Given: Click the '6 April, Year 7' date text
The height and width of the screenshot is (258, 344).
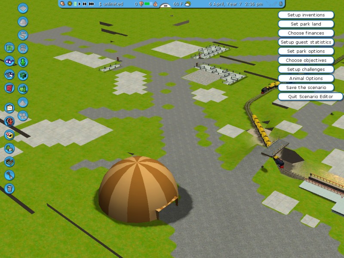Looking at the screenshot, I should point(224,4).
